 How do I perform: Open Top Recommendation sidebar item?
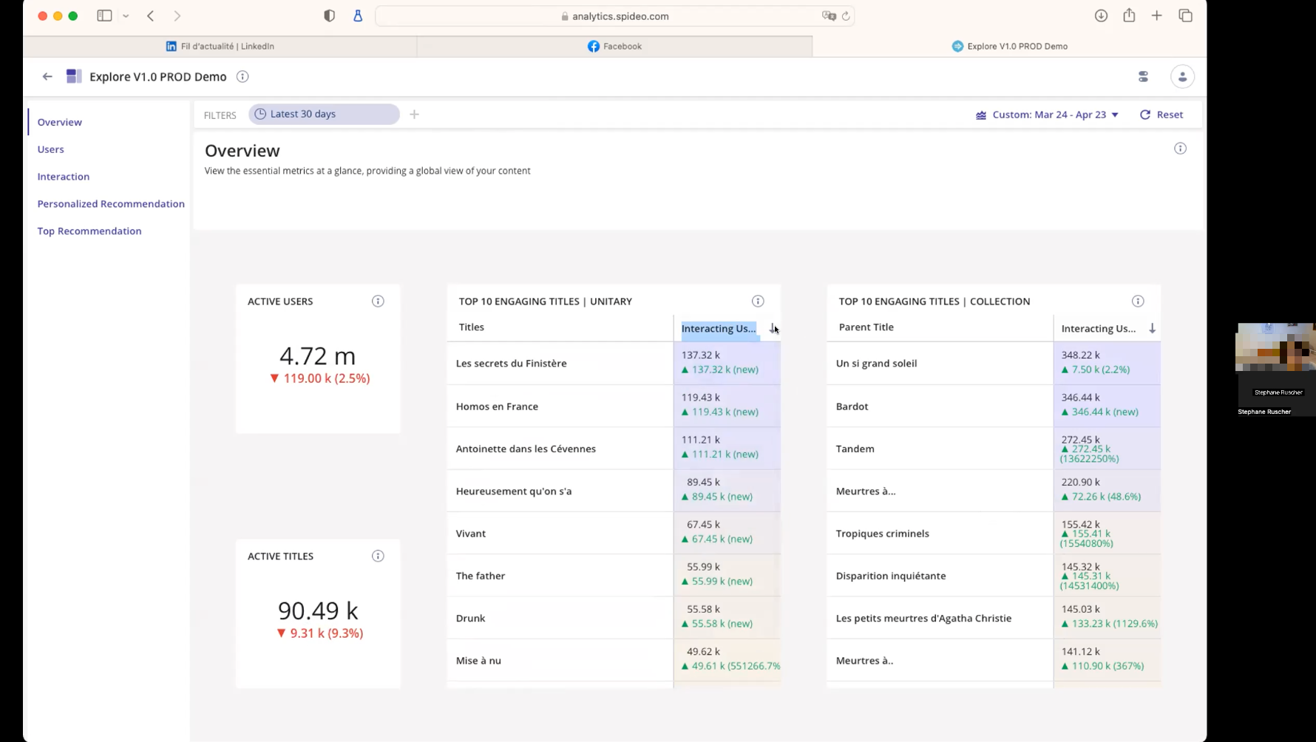pos(89,231)
